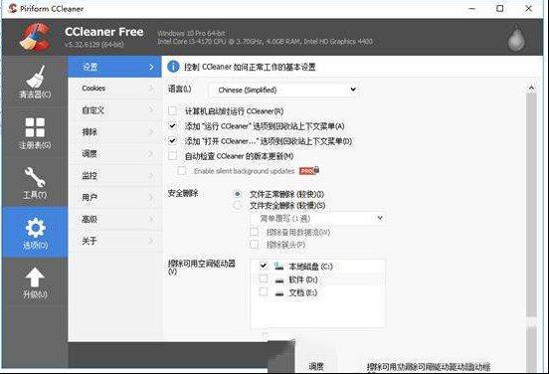This screenshot has height=374, width=549.
Task: Toggle Enable silent background updates checkbox
Action: 181,170
